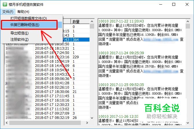Image resolution: width=194 pixels, height=129 pixels.
Task: Select row 2018-07-18 15:34:19
Action: coord(47,61)
